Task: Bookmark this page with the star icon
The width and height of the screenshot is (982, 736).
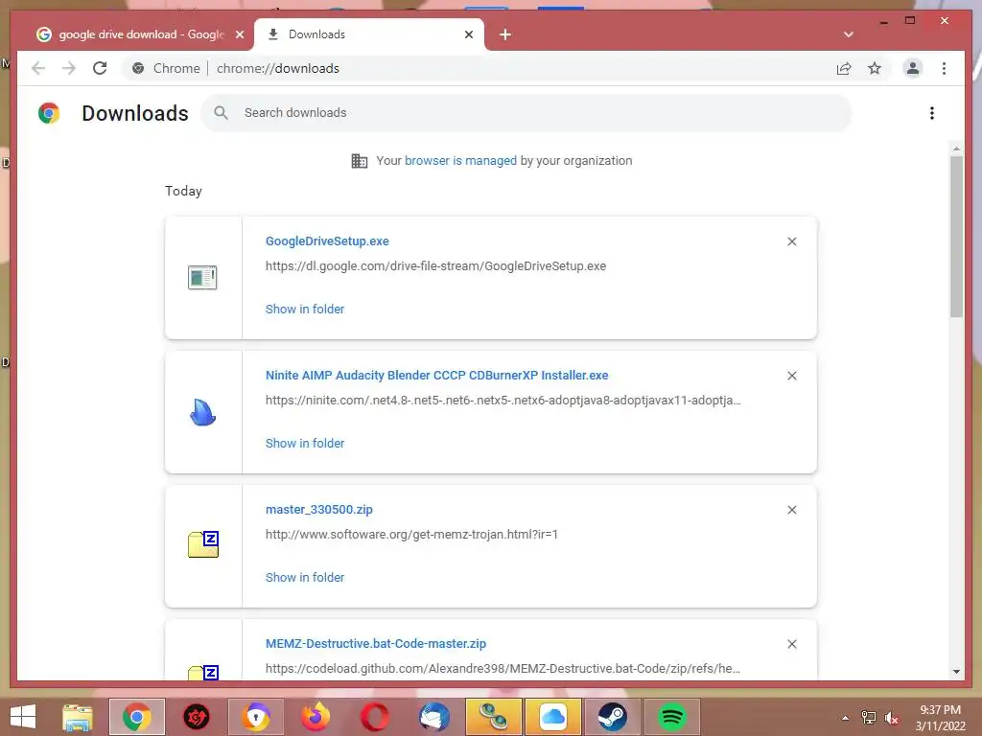Action: click(x=875, y=68)
